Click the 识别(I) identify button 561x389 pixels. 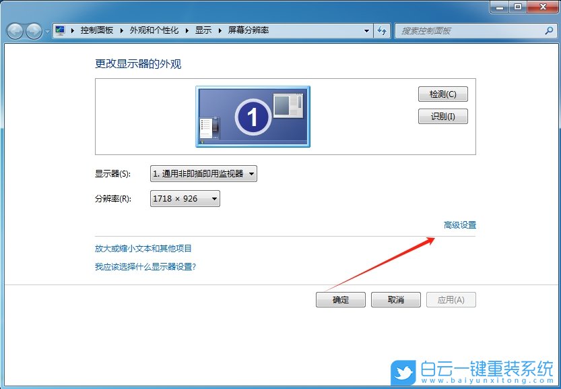[442, 116]
